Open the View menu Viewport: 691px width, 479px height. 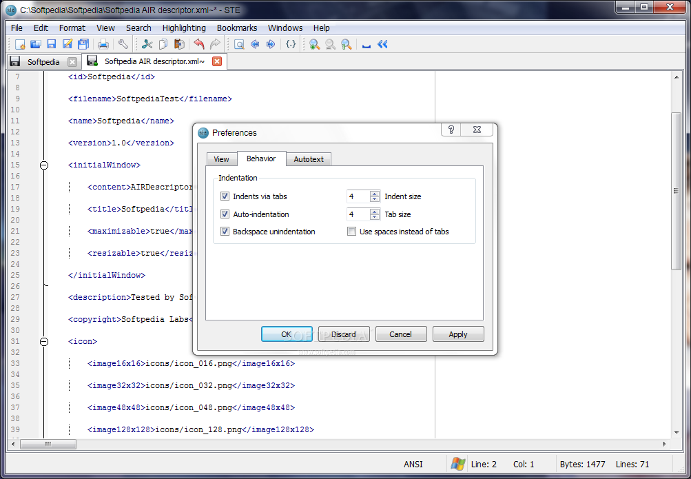pos(106,28)
